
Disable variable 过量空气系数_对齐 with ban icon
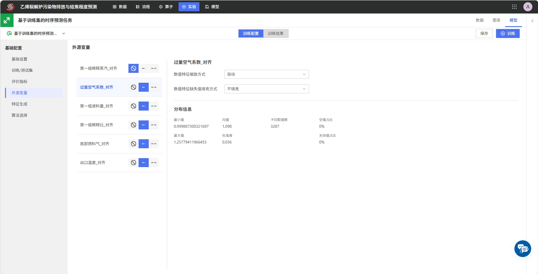134,87
